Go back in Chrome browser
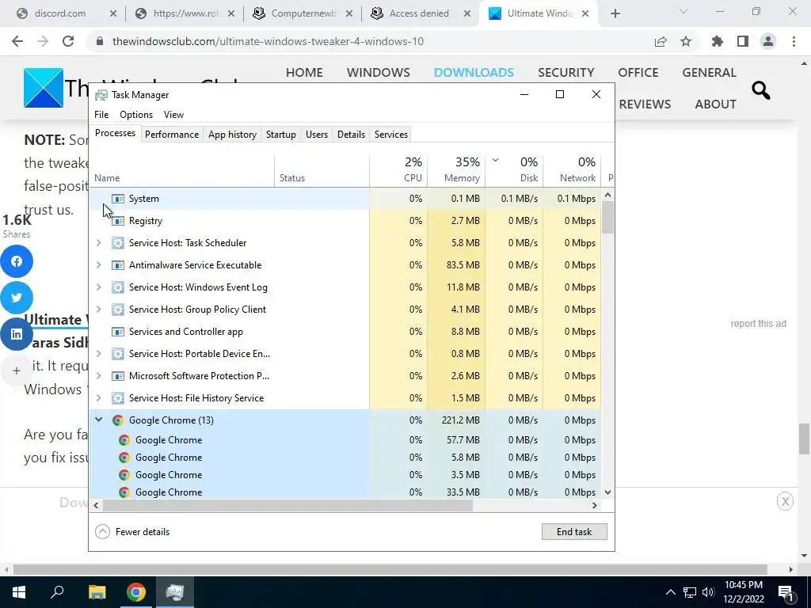 (17, 41)
